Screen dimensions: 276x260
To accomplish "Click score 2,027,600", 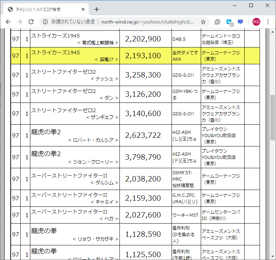I will point(143,215).
